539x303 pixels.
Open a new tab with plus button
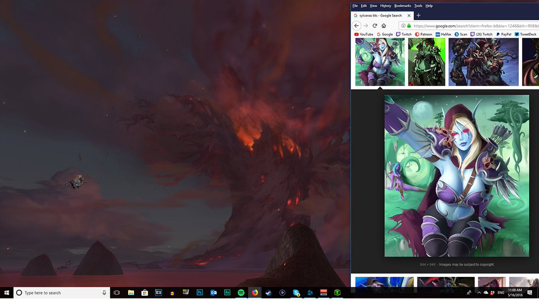418,15
